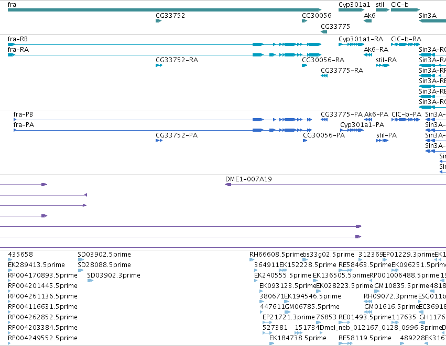This screenshot has height=346, width=446.
Task: Open the Sin3A gene label
Action: [x=428, y=16]
